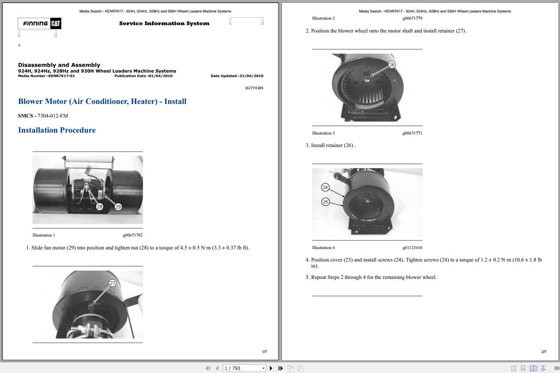The height and width of the screenshot is (373, 560).
Task: Jump to the first page
Action: [x=208, y=368]
